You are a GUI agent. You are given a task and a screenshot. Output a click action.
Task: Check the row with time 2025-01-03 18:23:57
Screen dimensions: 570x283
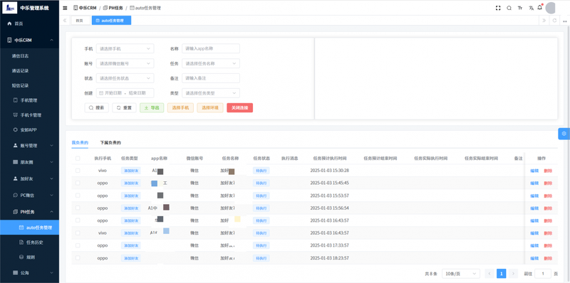(x=78, y=258)
